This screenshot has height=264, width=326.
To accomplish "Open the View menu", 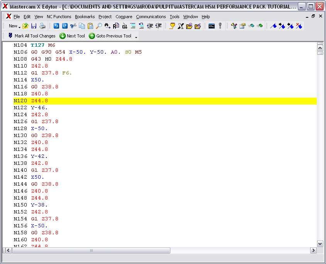I will (x=39, y=17).
